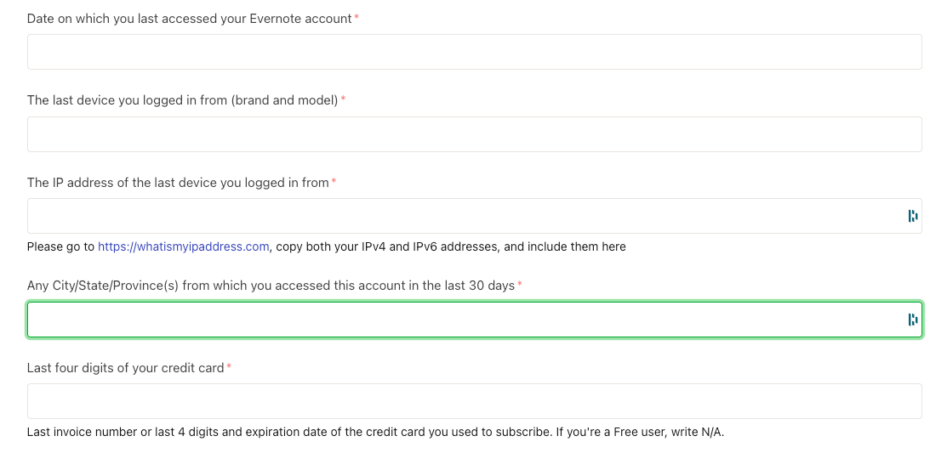This screenshot has width=947, height=453.
Task: Click the autofill icon in IP address field
Action: [x=913, y=216]
